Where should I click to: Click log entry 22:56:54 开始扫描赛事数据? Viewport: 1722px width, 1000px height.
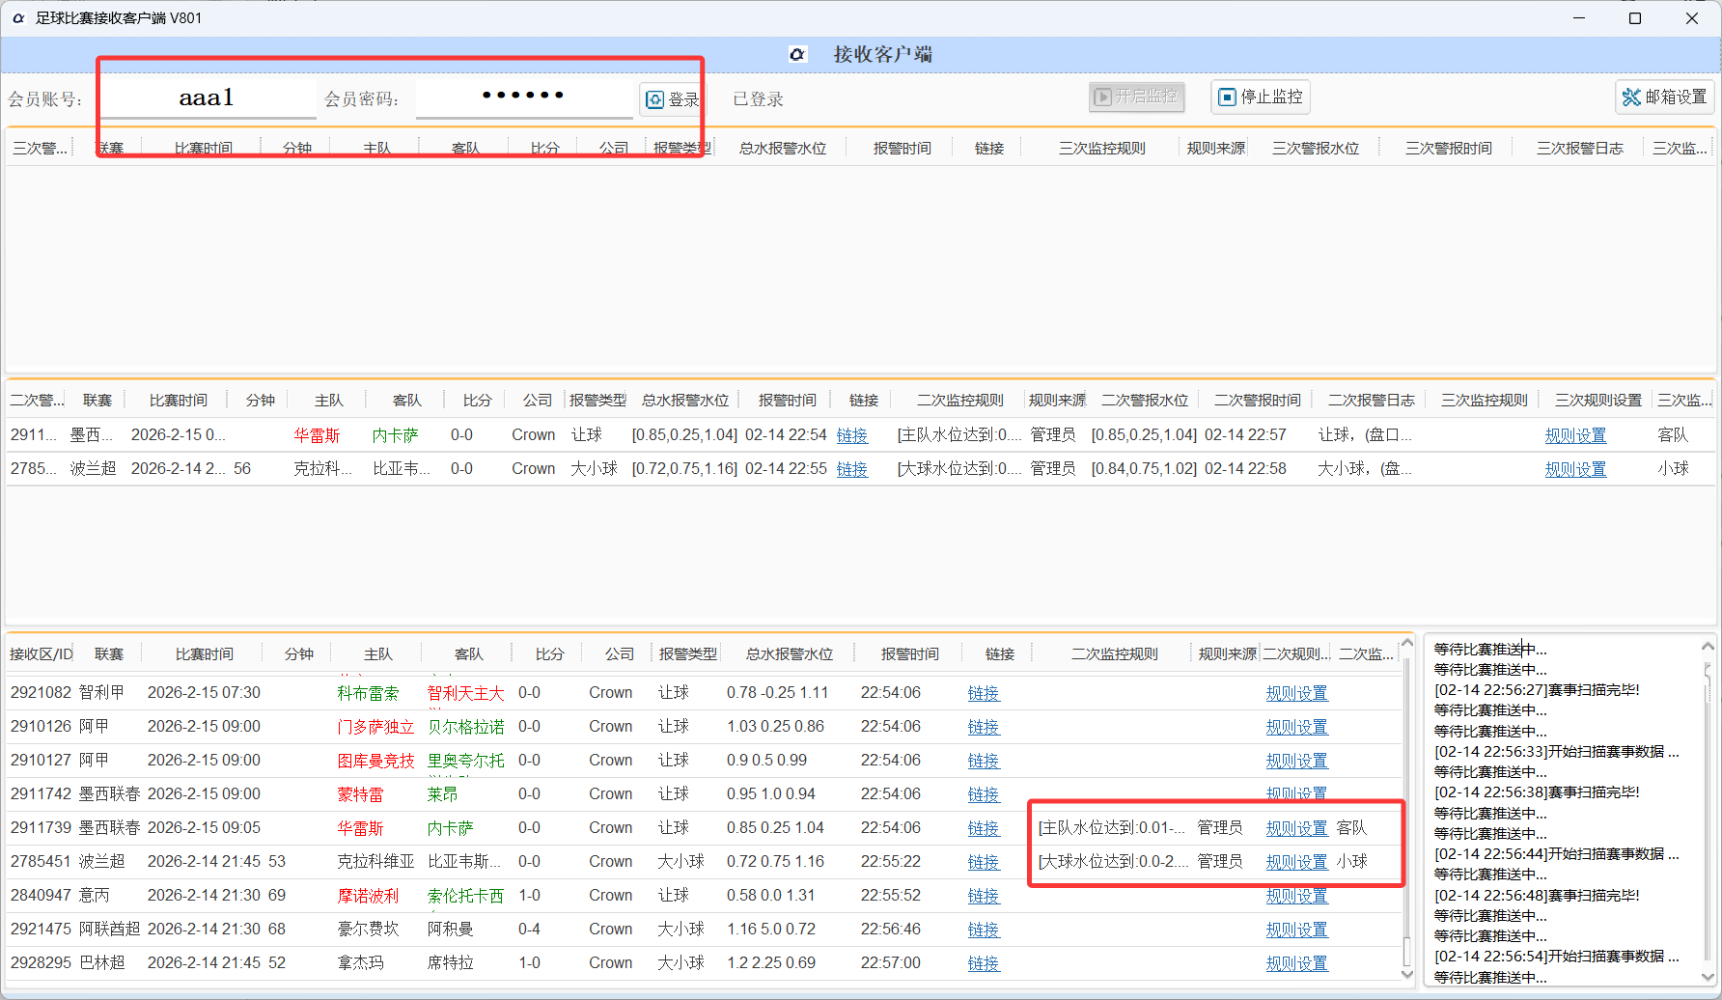point(1556,957)
